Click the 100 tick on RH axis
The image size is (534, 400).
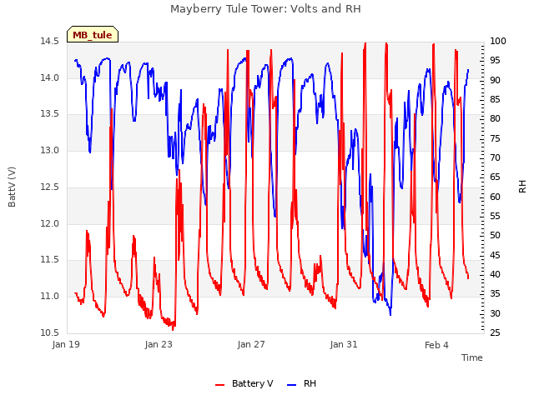pos(498,41)
